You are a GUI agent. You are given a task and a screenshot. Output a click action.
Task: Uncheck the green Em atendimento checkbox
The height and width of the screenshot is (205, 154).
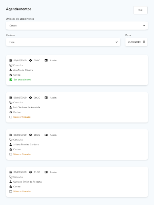11,80
